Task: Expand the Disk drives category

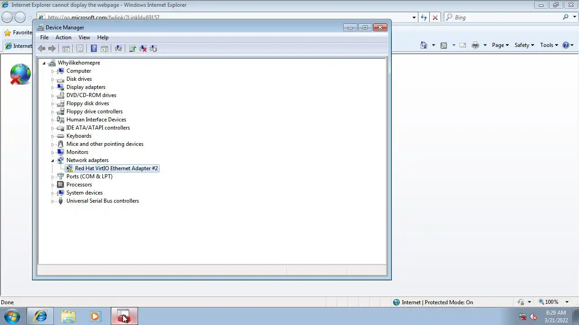Action: (52, 79)
